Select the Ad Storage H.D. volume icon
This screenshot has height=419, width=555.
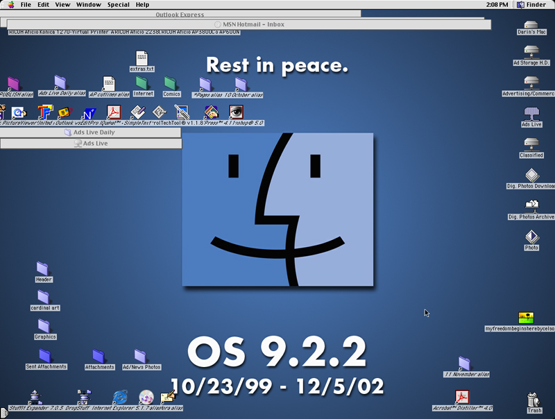click(x=531, y=52)
